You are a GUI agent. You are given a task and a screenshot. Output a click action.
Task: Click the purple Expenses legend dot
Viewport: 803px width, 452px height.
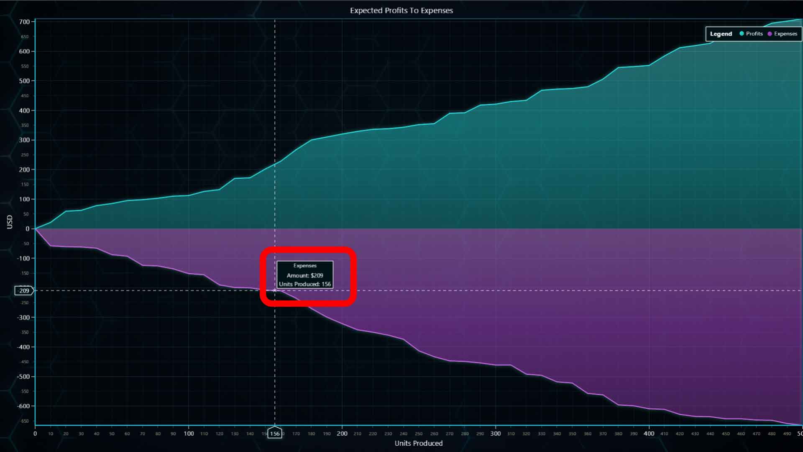click(770, 34)
